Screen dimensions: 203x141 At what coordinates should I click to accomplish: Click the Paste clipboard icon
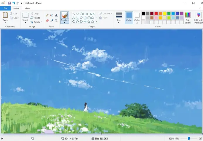(5, 15)
